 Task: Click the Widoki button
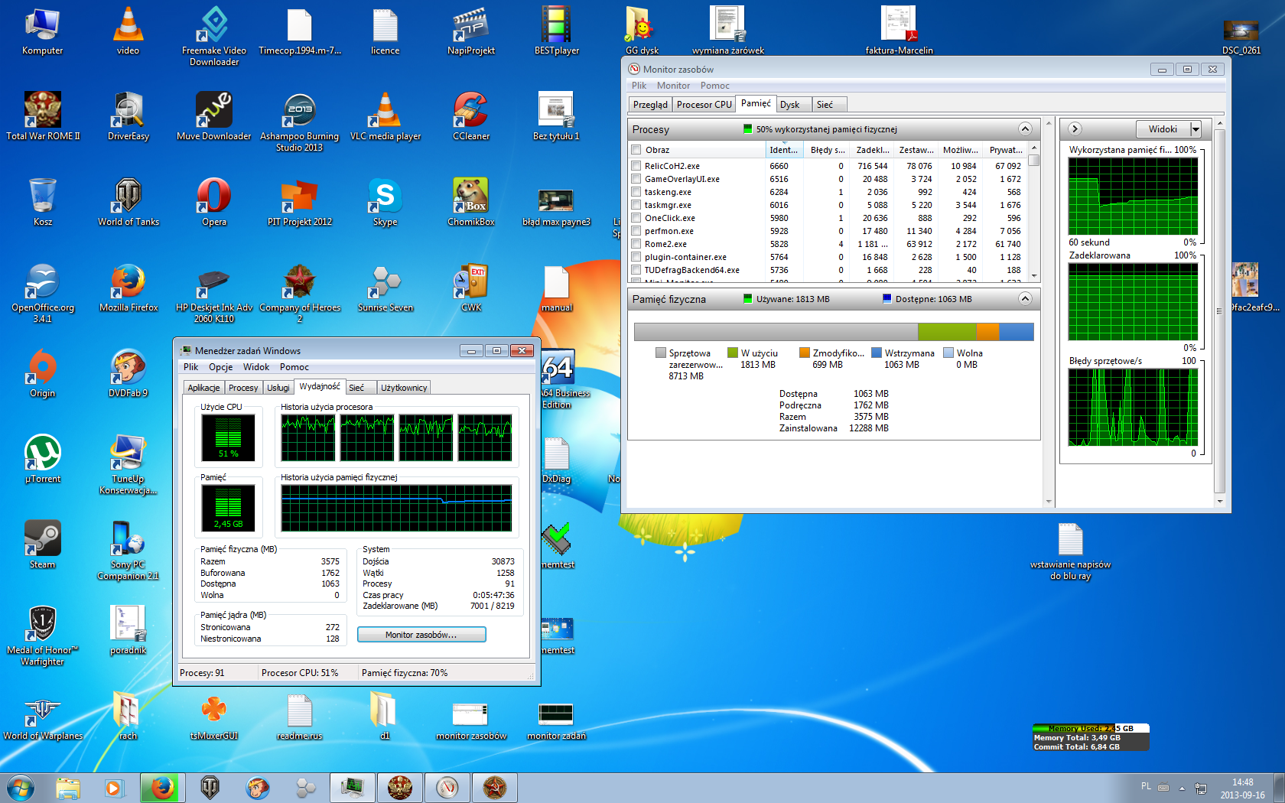1163,129
